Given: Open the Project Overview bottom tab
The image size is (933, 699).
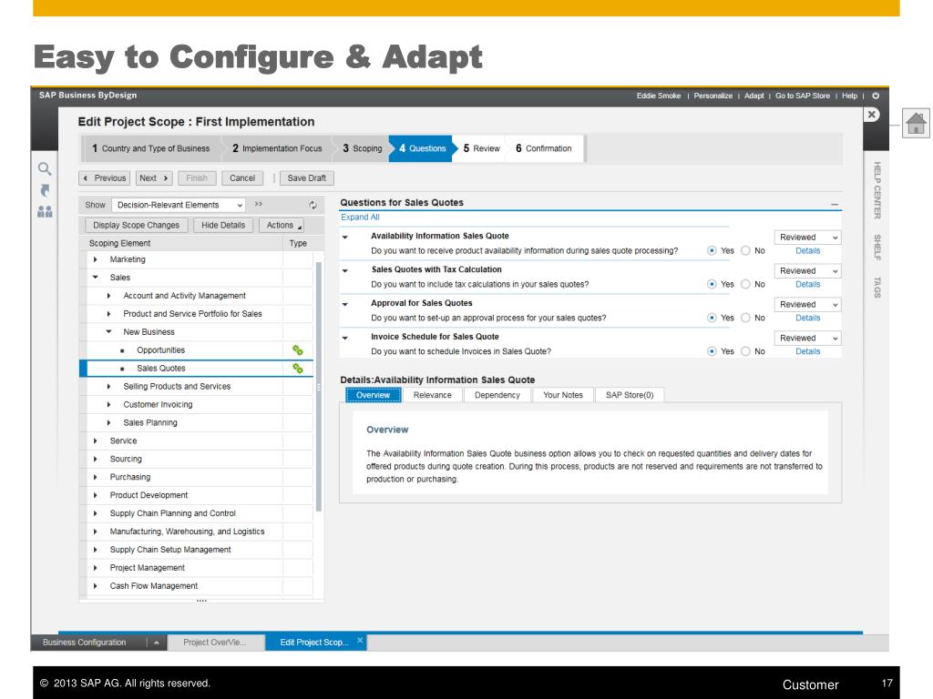Looking at the screenshot, I should click(215, 643).
